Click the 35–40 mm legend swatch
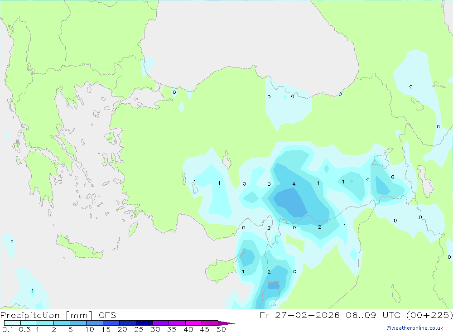453x332 pixels. 177,323
